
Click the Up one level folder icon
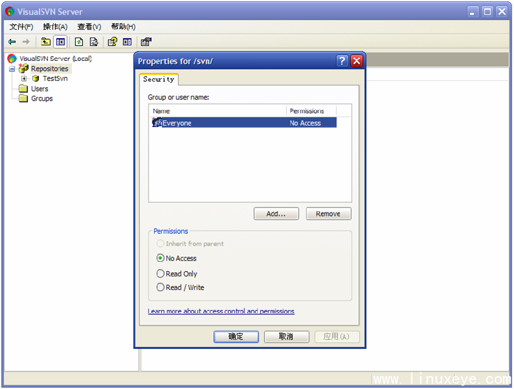tap(45, 41)
